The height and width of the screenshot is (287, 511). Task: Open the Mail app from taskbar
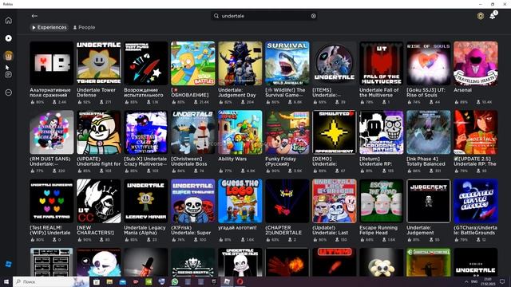coord(122,281)
